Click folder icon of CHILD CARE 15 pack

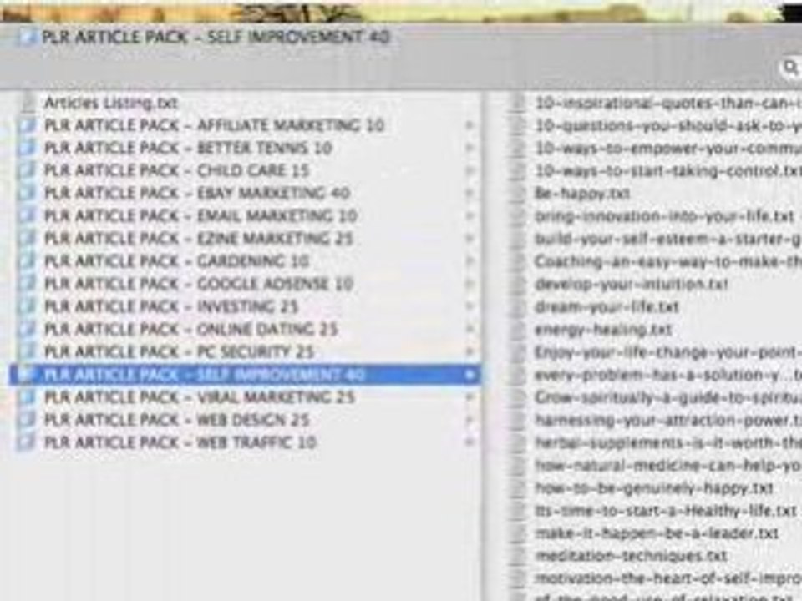coord(27,170)
